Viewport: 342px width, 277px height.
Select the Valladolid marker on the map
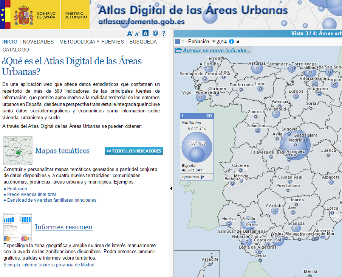[276, 114]
